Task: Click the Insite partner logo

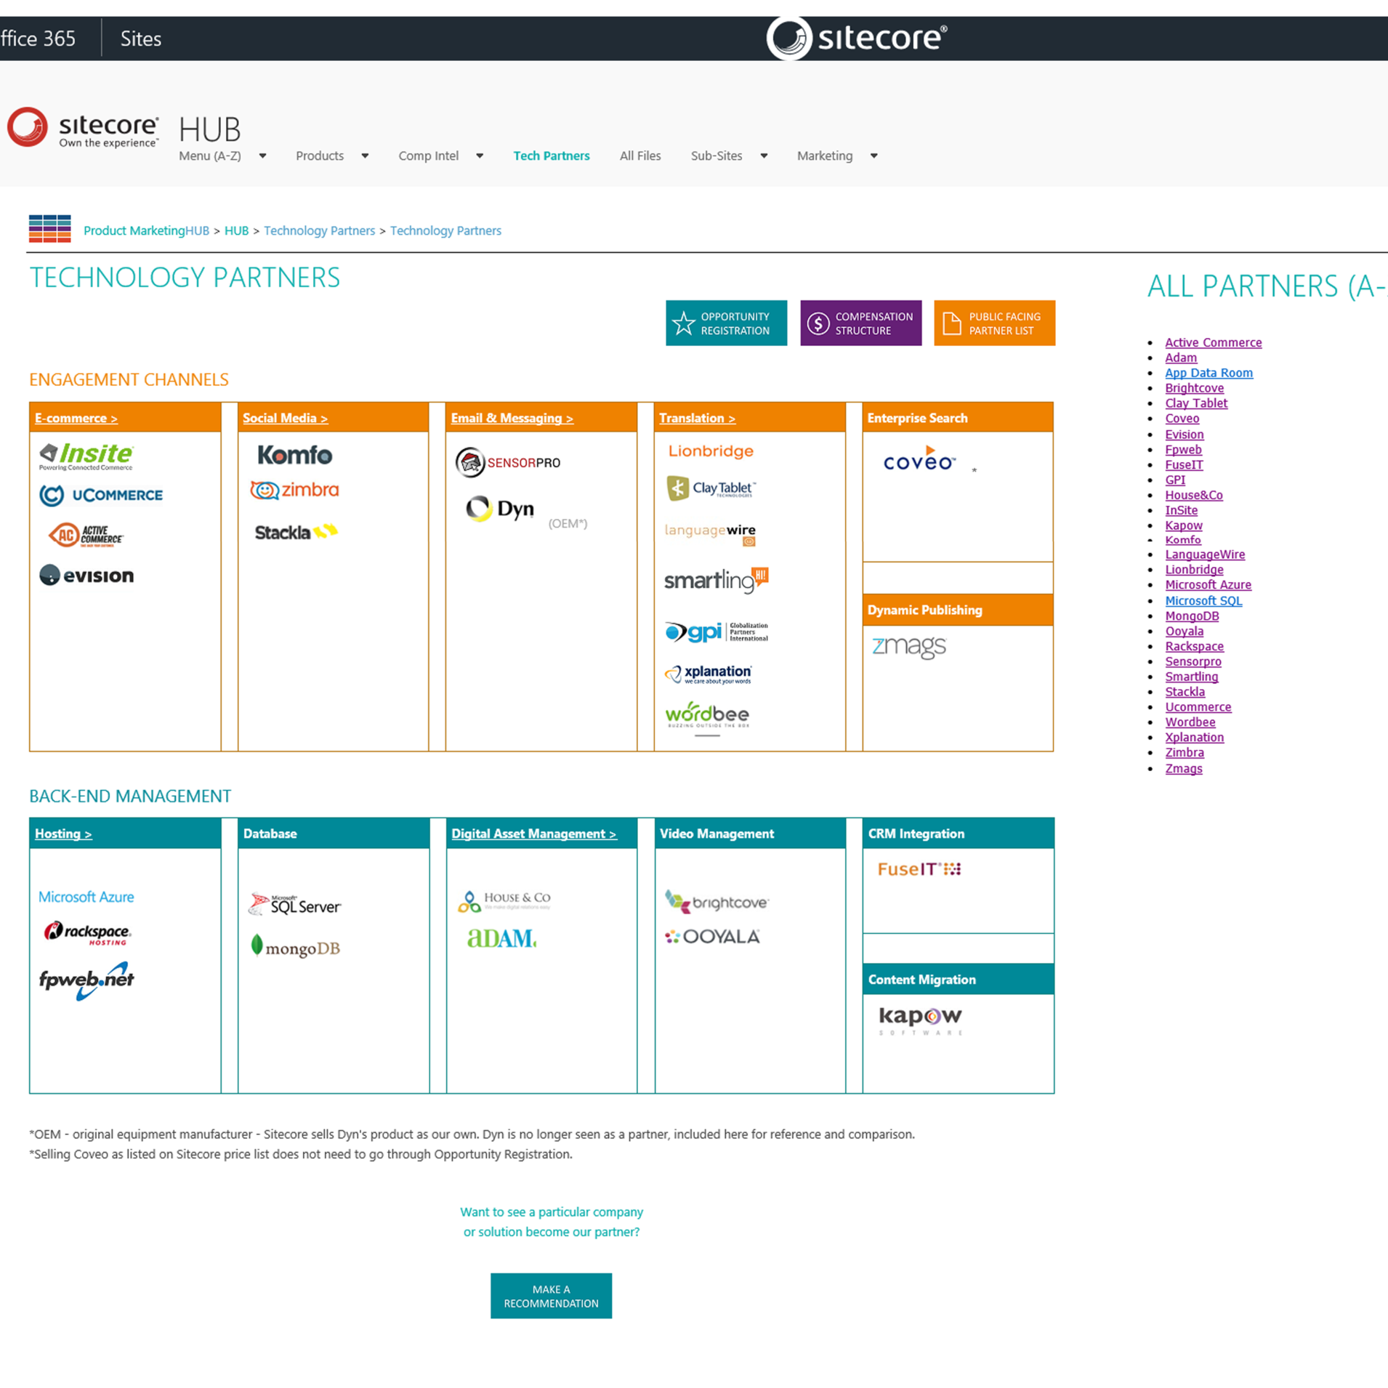Action: (x=86, y=456)
